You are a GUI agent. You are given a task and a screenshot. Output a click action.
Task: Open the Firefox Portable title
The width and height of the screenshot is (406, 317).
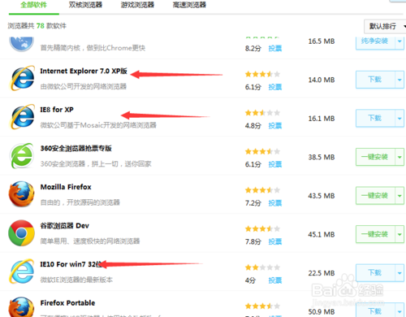pos(67,303)
